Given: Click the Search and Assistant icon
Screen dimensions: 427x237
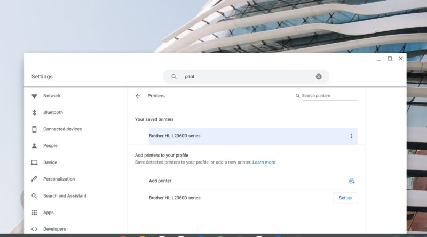Looking at the screenshot, I should coord(34,196).
